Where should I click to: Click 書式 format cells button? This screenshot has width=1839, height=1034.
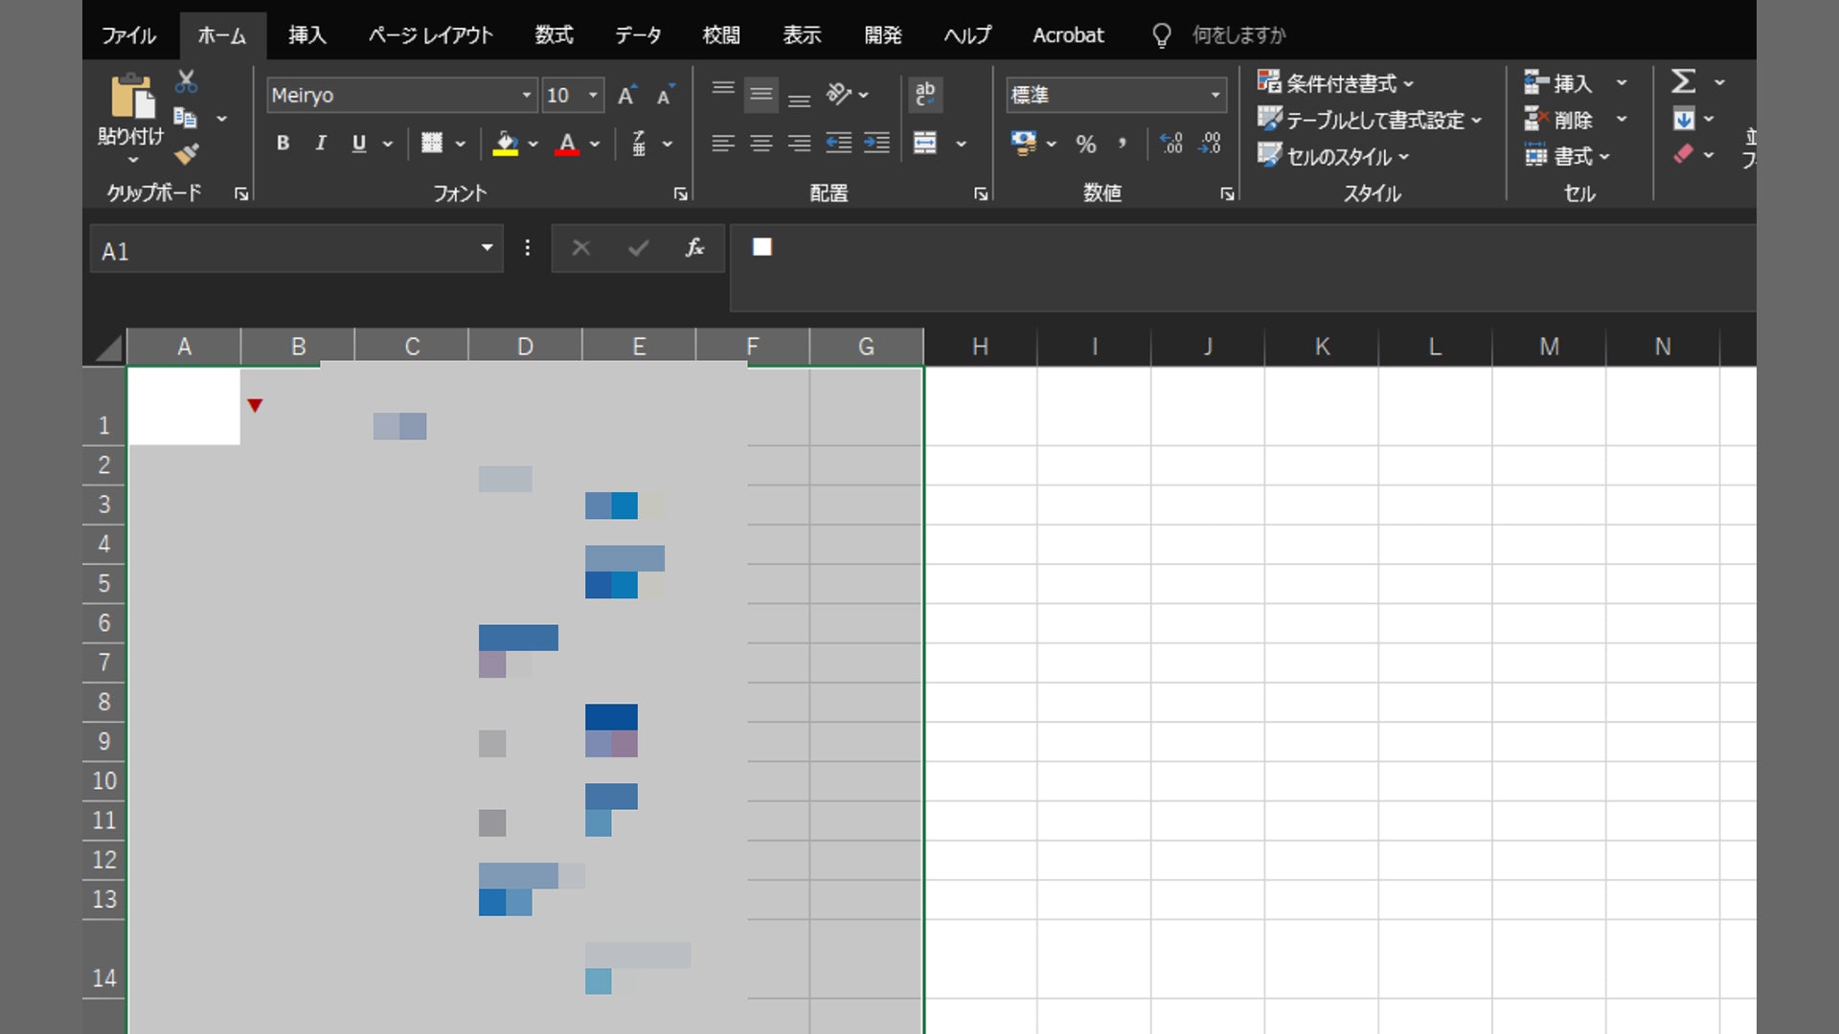1567,155
